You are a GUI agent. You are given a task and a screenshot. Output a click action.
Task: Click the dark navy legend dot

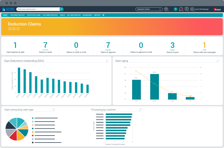coord(33,143)
